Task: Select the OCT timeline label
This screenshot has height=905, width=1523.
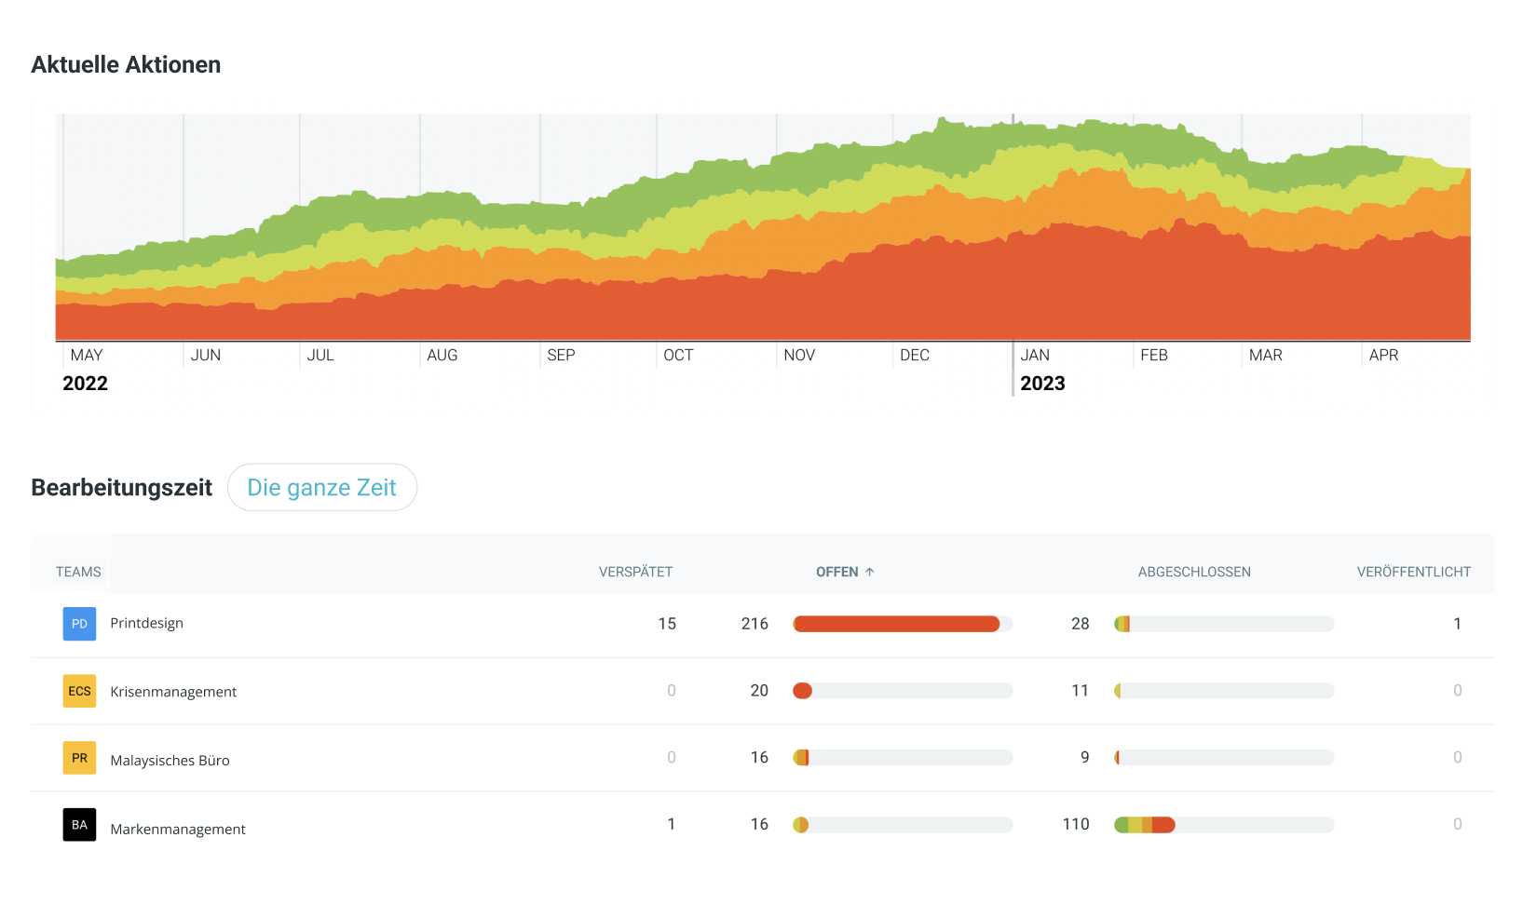Action: coord(678,355)
